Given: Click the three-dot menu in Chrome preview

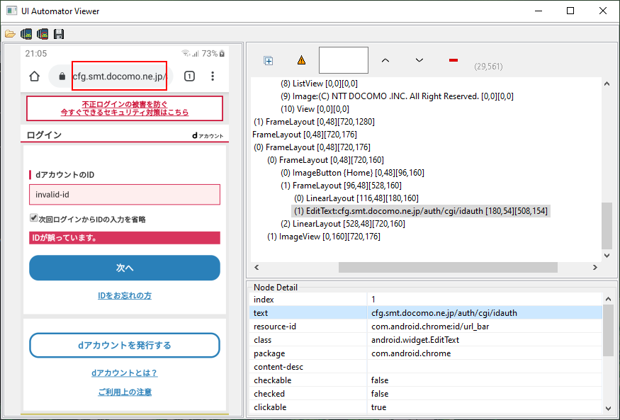Looking at the screenshot, I should point(213,76).
